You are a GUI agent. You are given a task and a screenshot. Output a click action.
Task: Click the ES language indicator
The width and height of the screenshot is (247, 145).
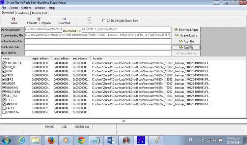(190, 140)
